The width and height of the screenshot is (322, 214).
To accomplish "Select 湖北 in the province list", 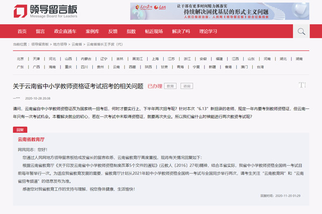I will coord(283,59).
